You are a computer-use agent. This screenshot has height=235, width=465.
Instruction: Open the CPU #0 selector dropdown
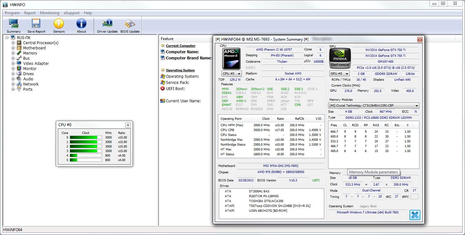pos(231,74)
